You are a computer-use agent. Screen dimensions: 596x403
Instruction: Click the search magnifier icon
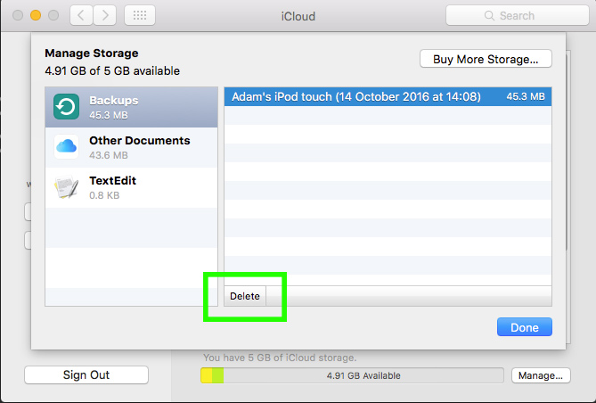489,15
